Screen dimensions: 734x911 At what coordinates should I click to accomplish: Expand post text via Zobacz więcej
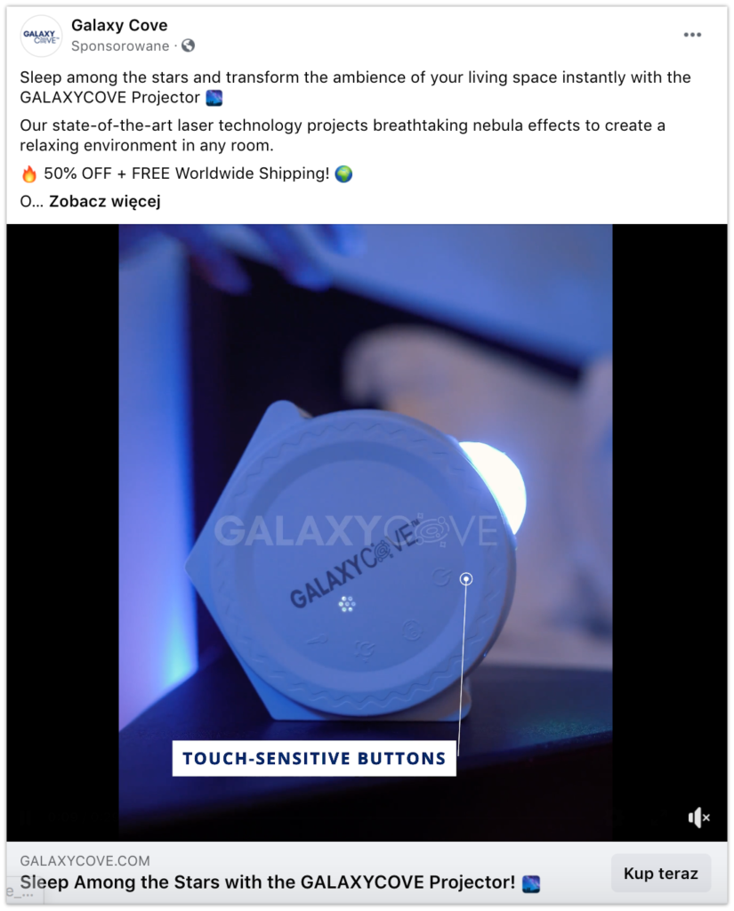pyautogui.click(x=105, y=202)
